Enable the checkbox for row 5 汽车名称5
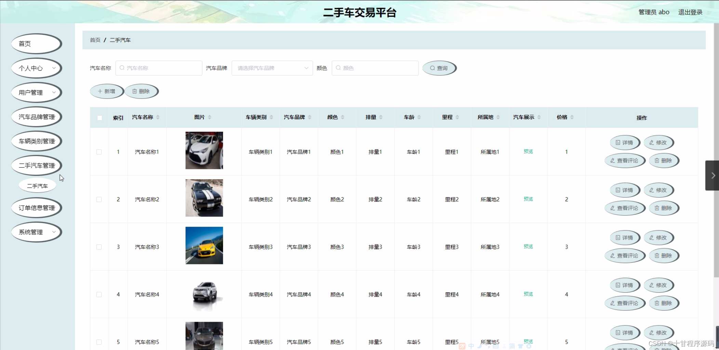719x350 pixels. pos(99,342)
